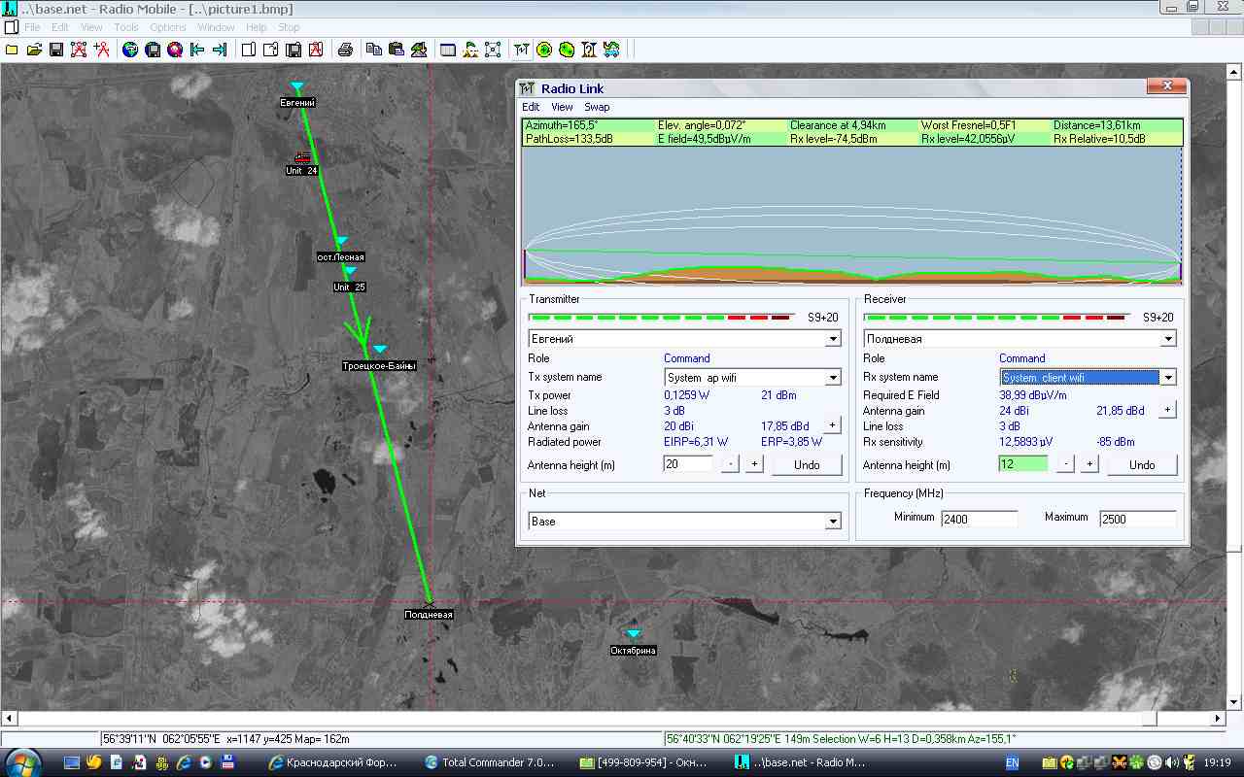Click Total Commander in the Windows taskbar
Image resolution: width=1244 pixels, height=777 pixels.
tap(491, 762)
